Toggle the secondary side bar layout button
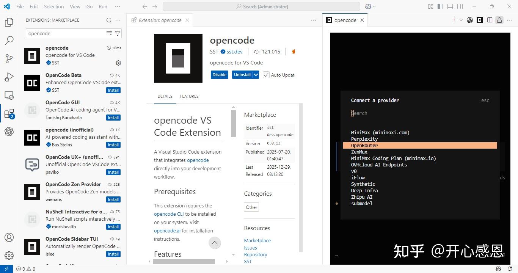The image size is (518, 273). point(460,6)
